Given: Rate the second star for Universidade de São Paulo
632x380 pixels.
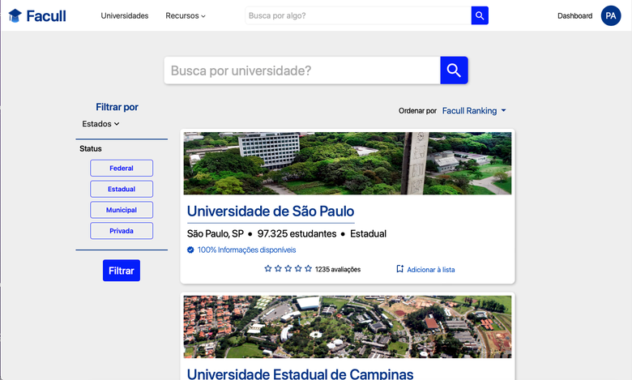Looking at the screenshot, I should (x=278, y=268).
